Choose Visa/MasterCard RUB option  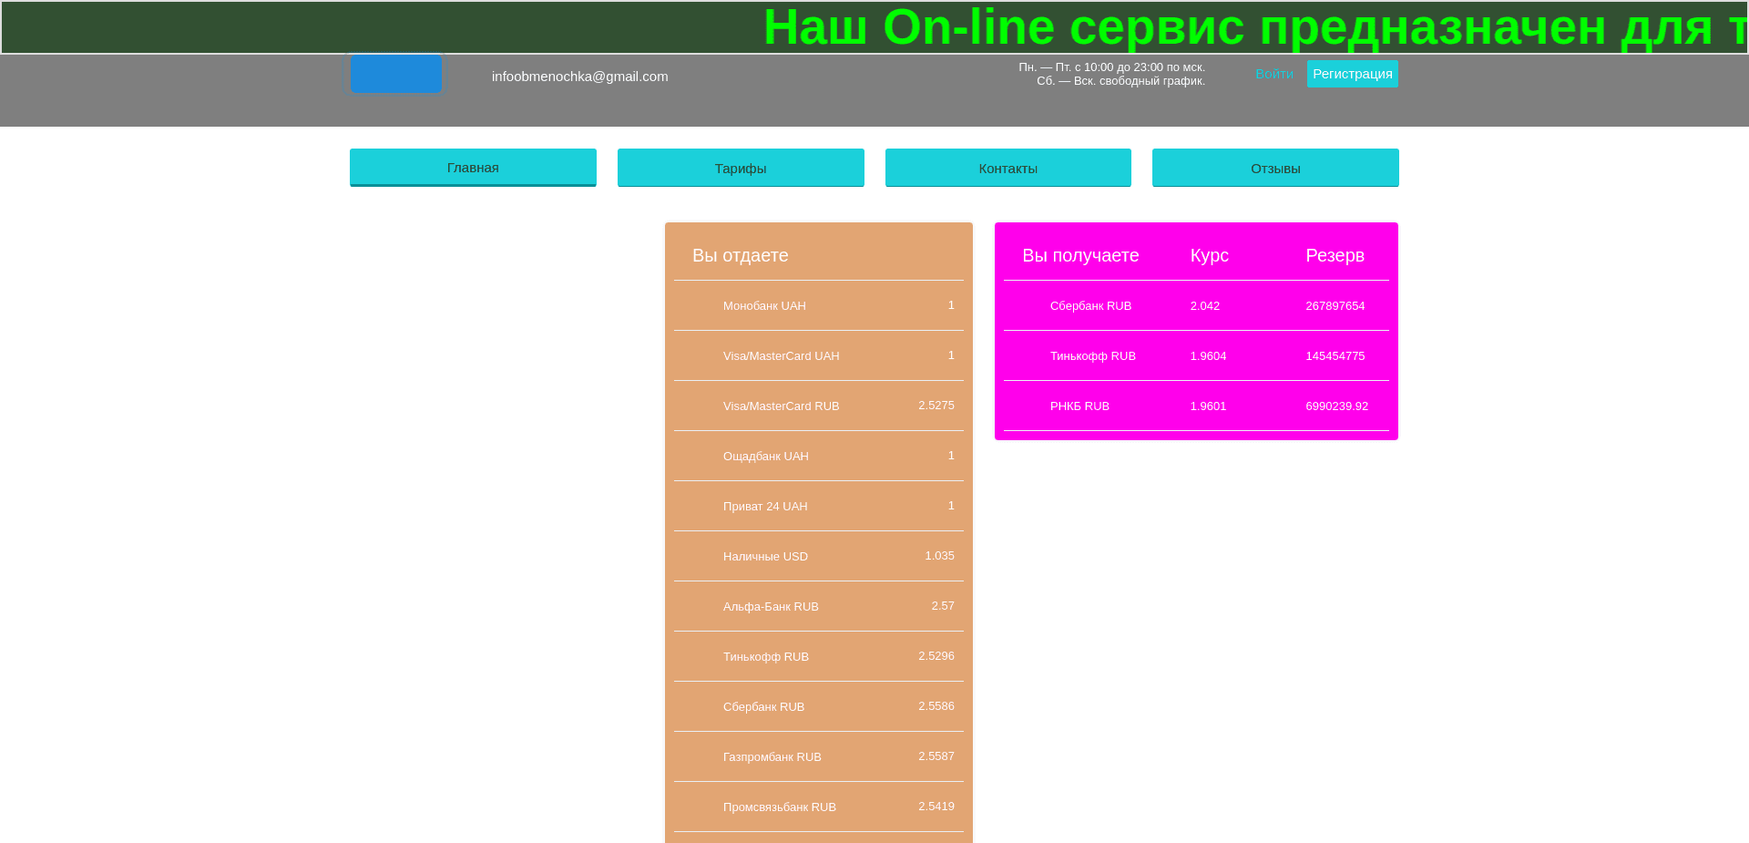(x=818, y=406)
